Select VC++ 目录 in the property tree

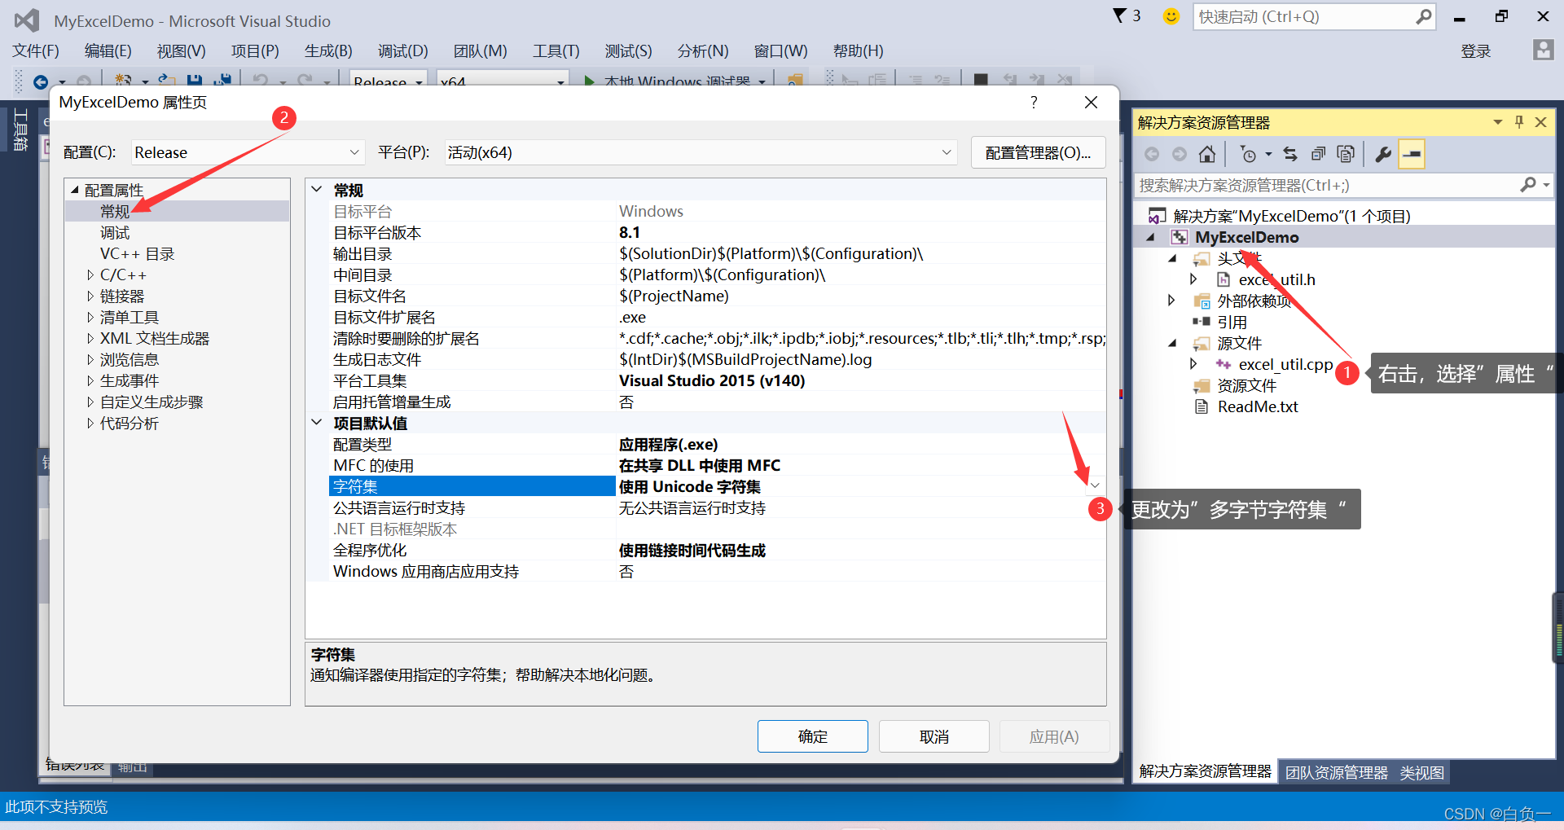click(137, 253)
